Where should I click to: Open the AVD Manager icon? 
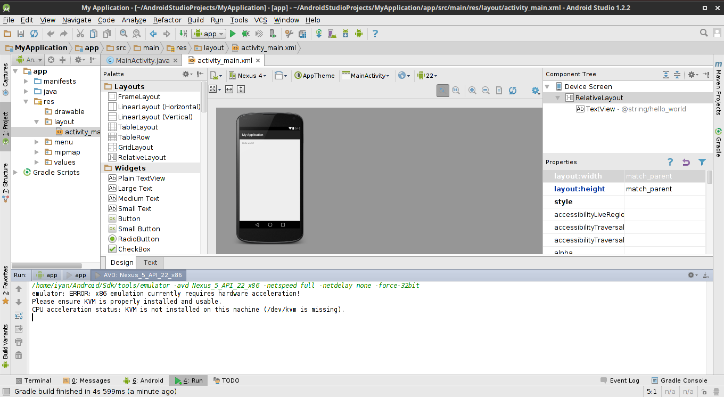pyautogui.click(x=332, y=34)
